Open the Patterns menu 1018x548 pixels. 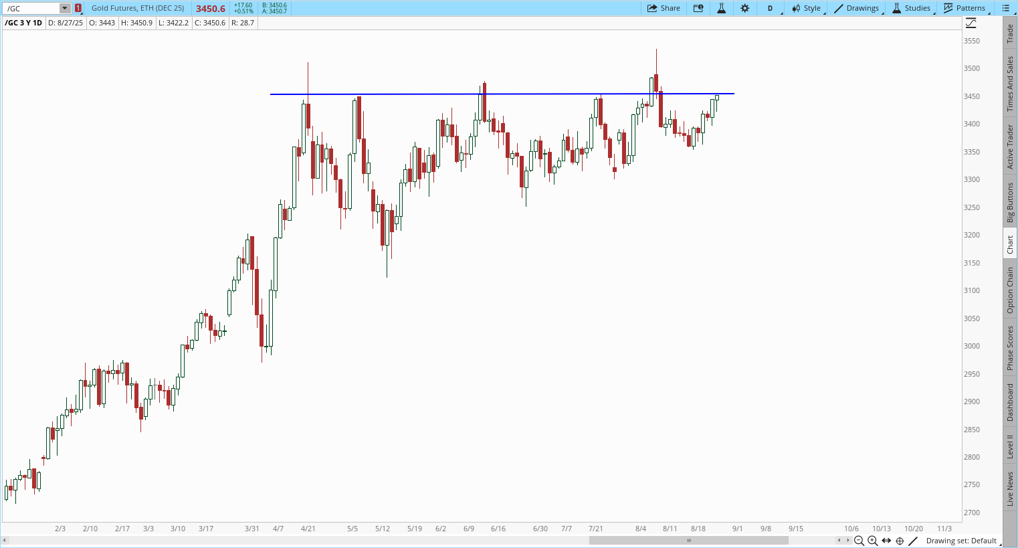pos(964,8)
